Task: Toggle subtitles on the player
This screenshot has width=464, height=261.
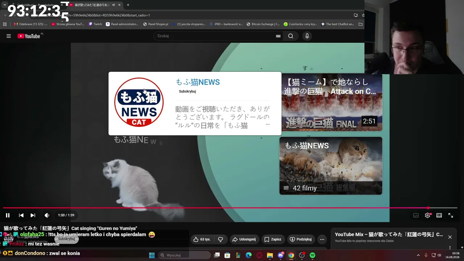Action: pos(416,215)
